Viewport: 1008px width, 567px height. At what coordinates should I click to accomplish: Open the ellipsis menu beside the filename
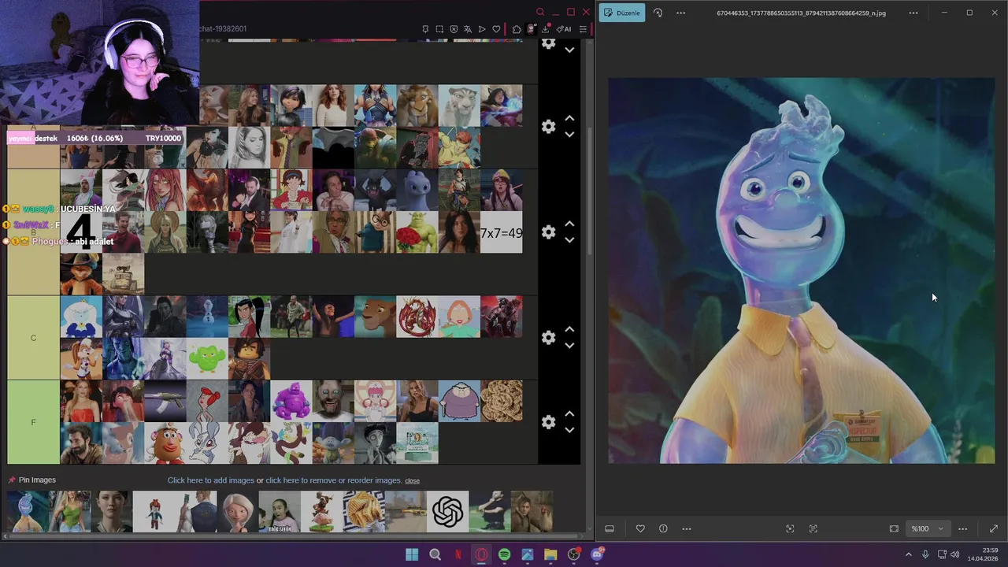(x=913, y=13)
